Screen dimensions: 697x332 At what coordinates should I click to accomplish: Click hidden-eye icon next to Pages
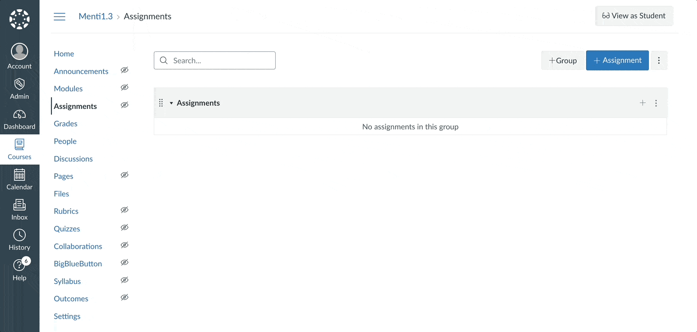click(x=125, y=175)
